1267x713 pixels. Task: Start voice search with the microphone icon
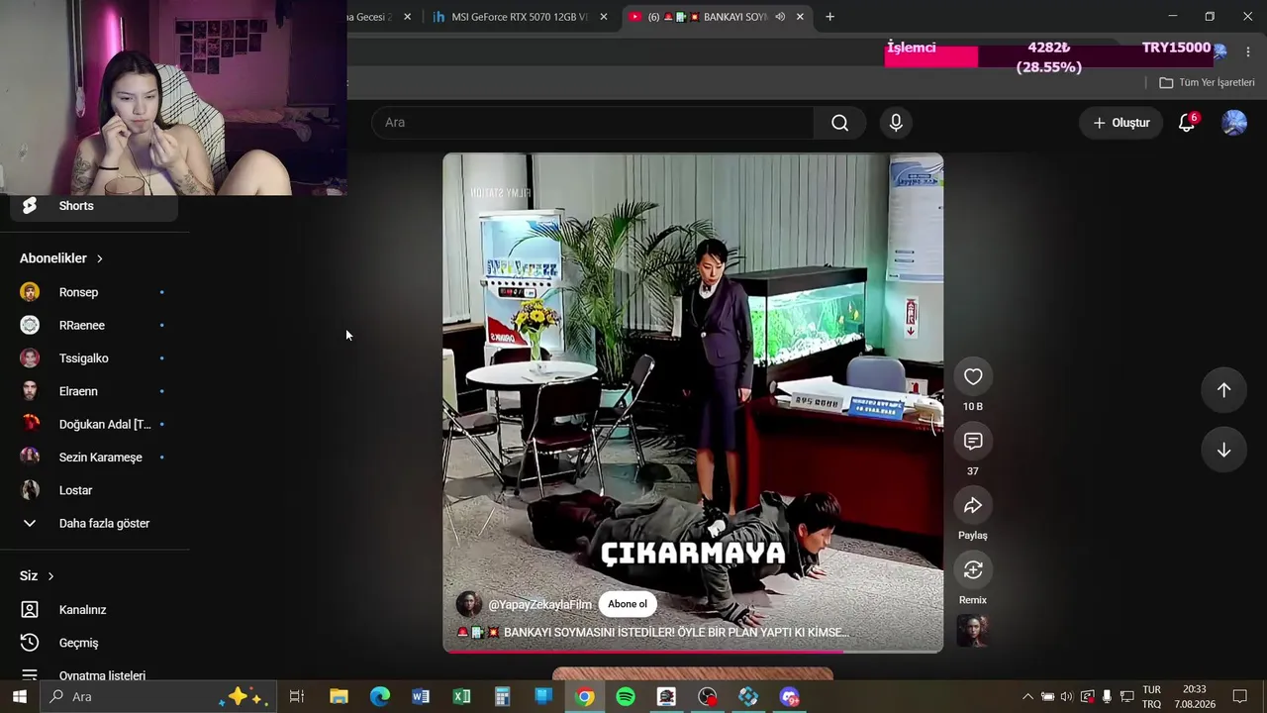pyautogui.click(x=896, y=123)
